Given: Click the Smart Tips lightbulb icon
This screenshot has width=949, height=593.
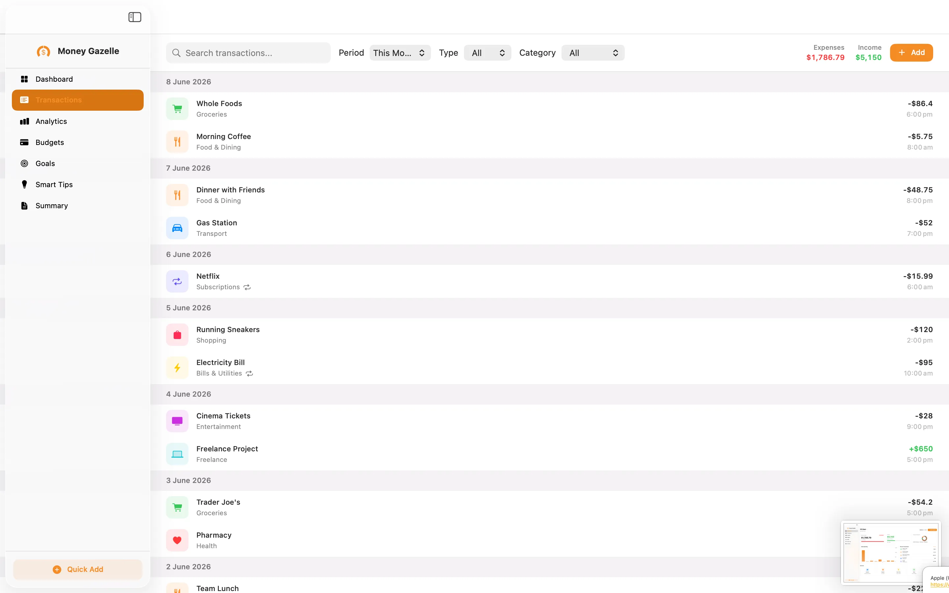Looking at the screenshot, I should point(24,184).
